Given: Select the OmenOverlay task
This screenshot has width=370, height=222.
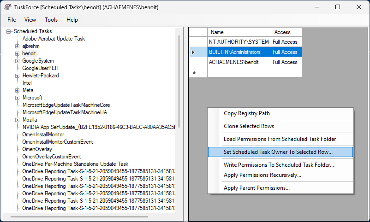Looking at the screenshot, I should click(37, 149).
